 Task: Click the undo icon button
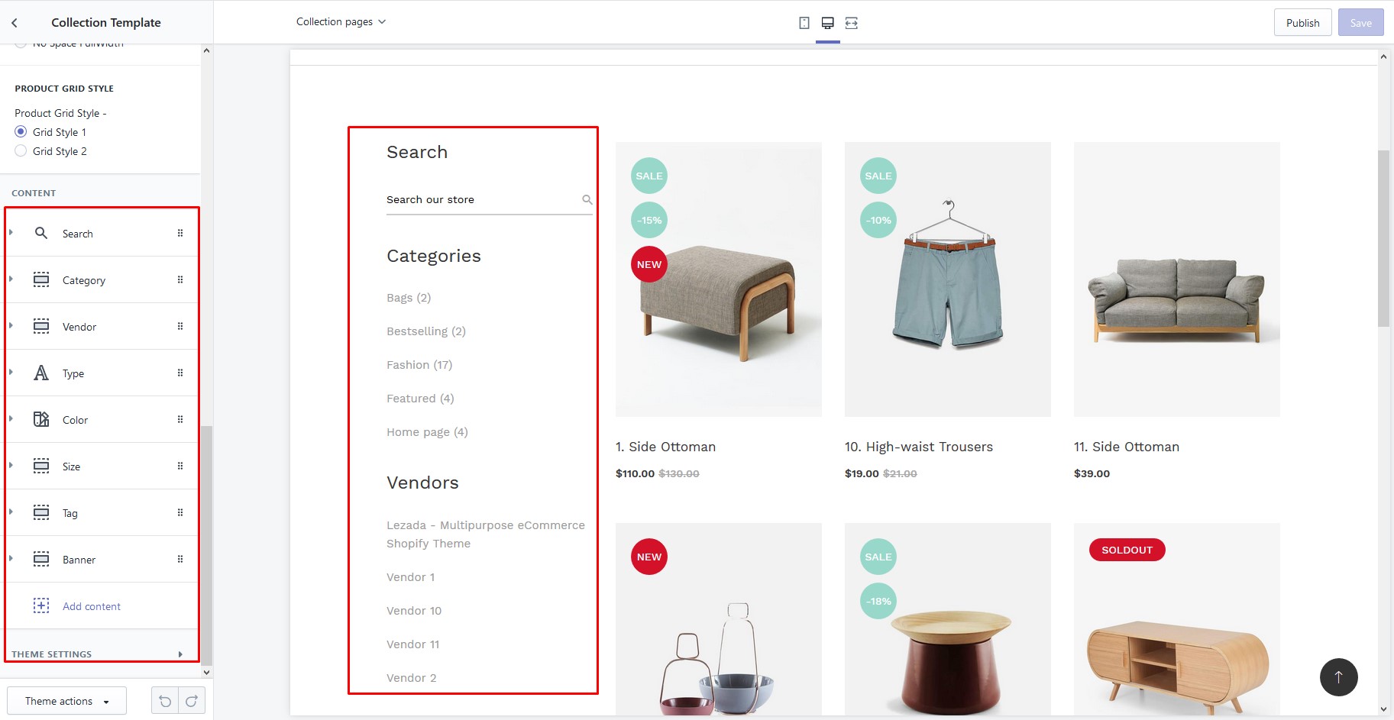click(x=165, y=701)
